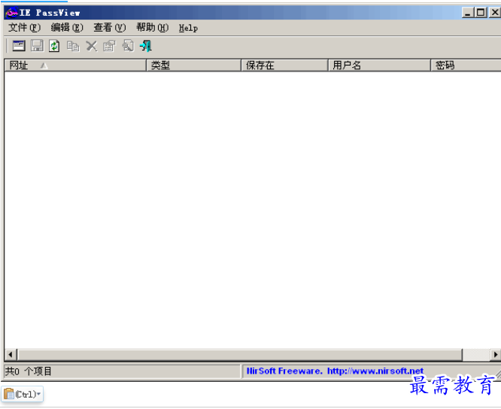
Task: Click the horizontal scrollbar thumb
Action: coord(240,355)
